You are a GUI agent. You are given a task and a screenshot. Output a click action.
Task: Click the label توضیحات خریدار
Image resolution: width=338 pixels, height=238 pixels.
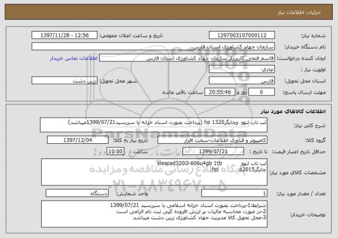coord(308,215)
